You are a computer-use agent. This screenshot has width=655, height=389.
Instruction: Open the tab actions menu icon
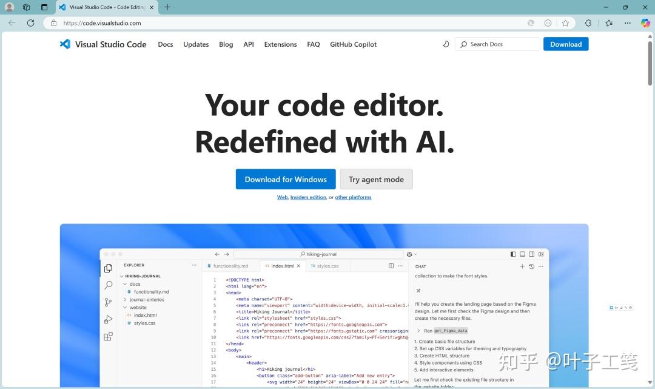[x=44, y=7]
